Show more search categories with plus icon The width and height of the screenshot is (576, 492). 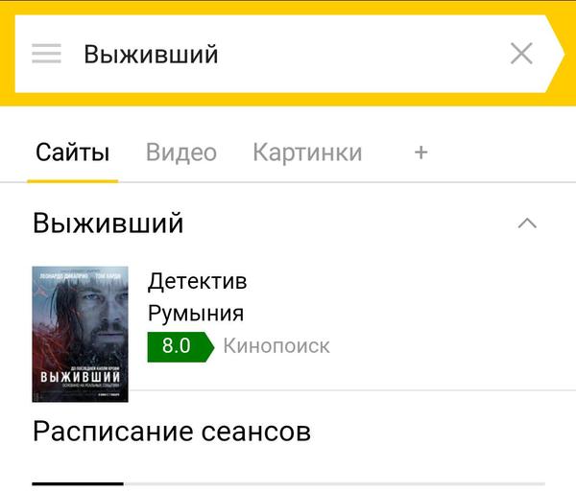coord(421,152)
